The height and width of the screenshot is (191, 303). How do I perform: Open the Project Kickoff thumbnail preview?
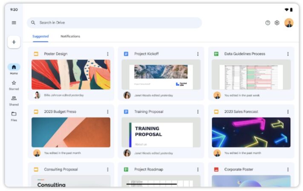click(161, 74)
